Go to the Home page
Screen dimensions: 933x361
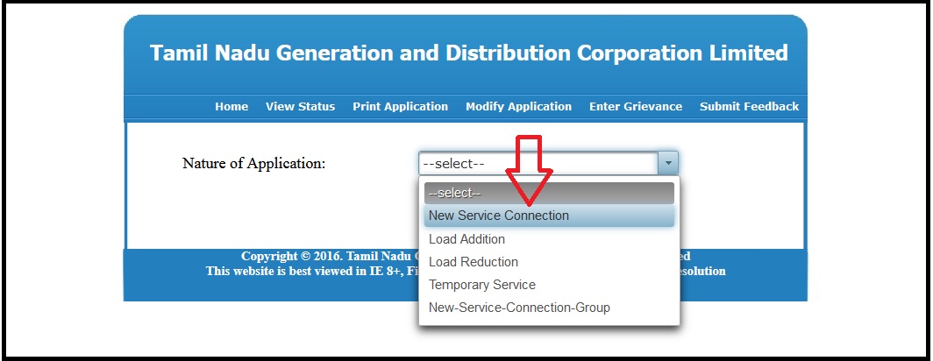[x=231, y=106]
